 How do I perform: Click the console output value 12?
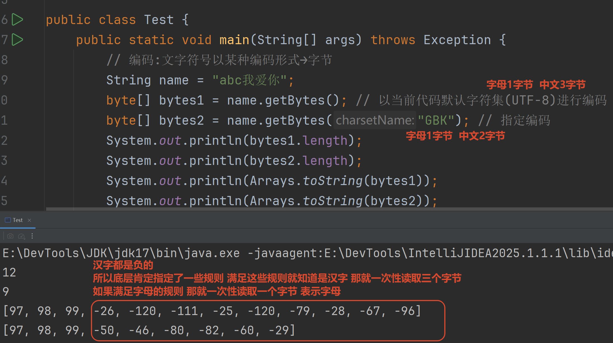[x=9, y=273]
